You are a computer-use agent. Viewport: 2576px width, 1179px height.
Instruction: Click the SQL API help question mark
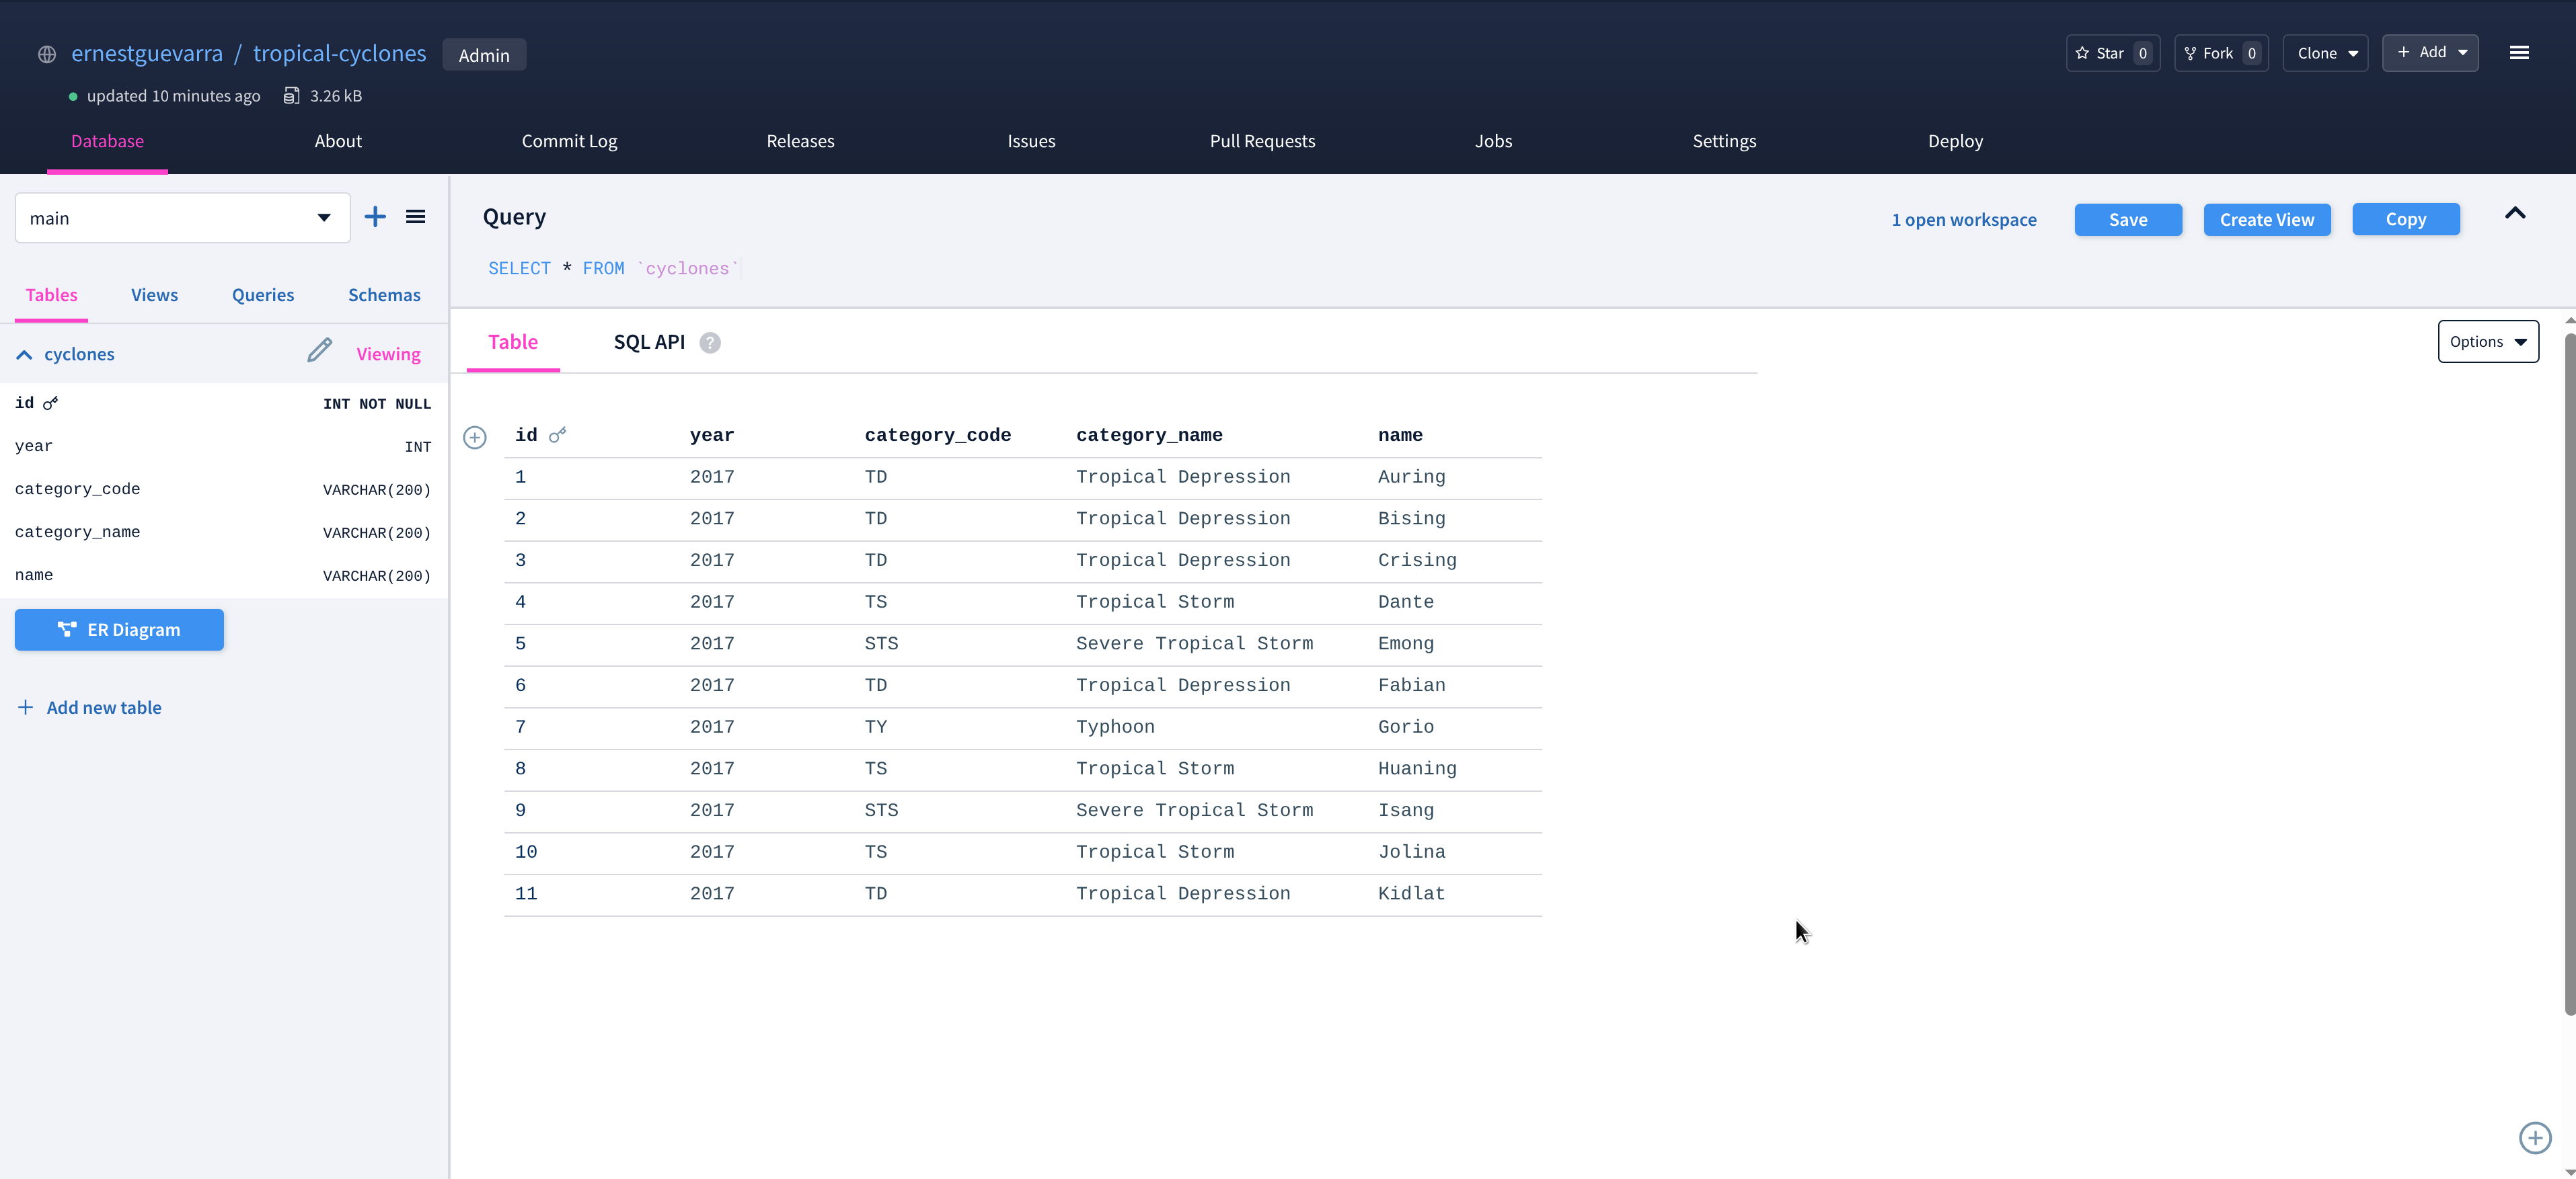click(710, 343)
